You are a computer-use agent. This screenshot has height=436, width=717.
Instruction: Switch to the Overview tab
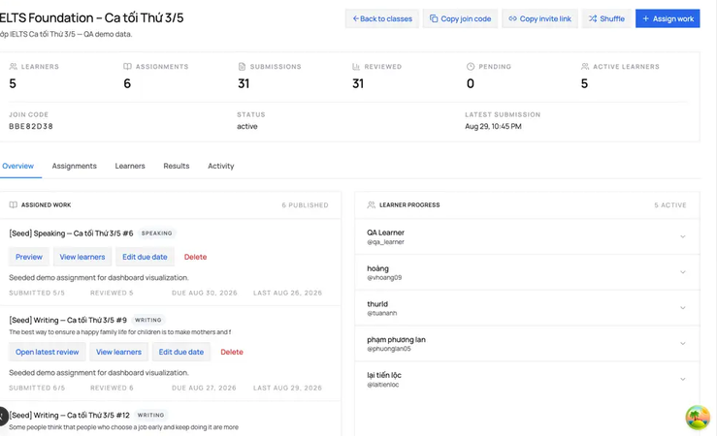click(17, 166)
